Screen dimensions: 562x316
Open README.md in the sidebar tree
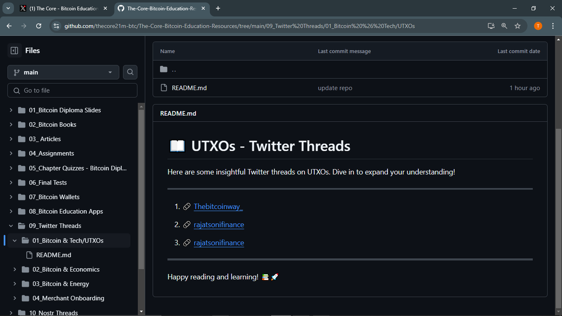pyautogui.click(x=53, y=255)
